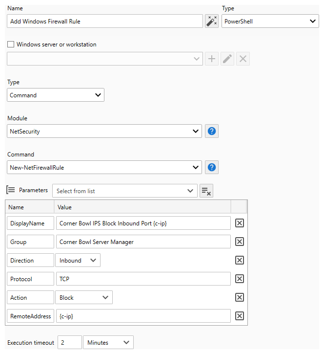Enable Windows server or workstation checkbox
The height and width of the screenshot is (354, 324).
click(x=11, y=44)
